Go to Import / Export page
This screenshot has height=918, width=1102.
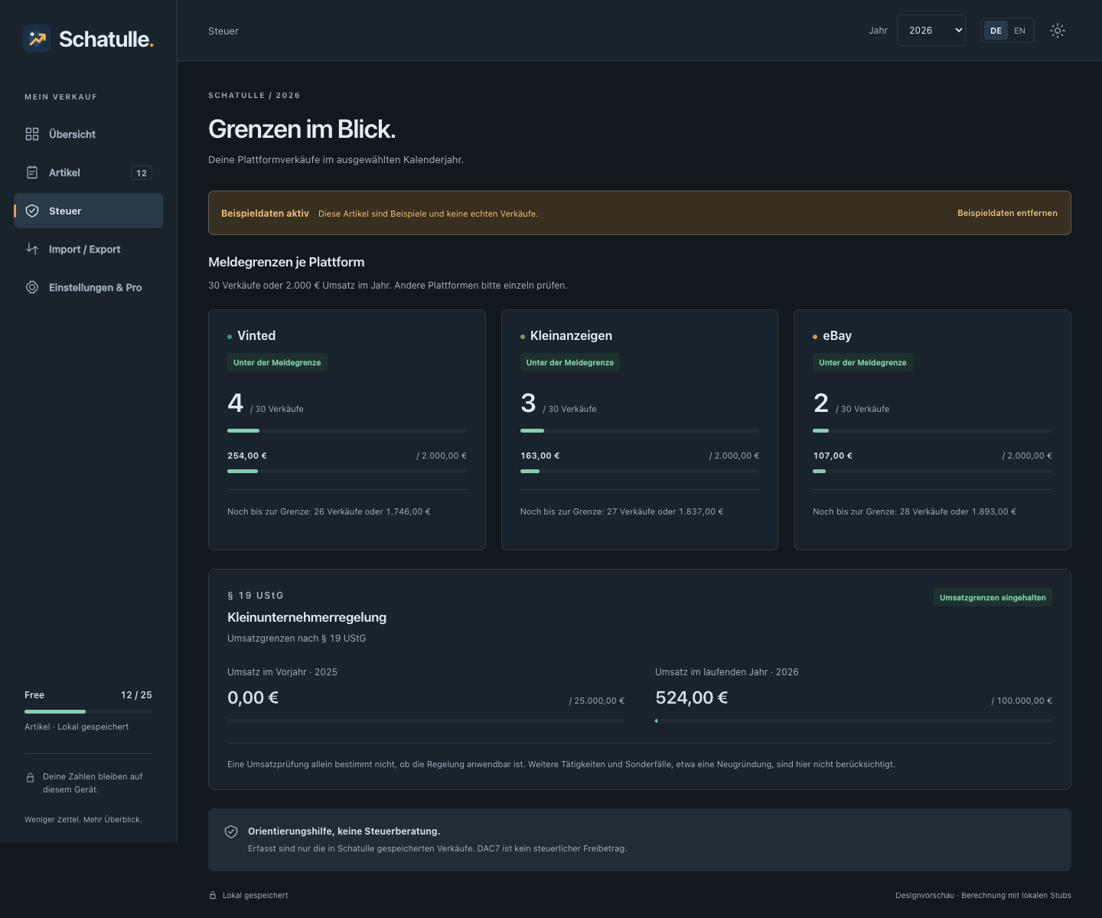[88, 249]
